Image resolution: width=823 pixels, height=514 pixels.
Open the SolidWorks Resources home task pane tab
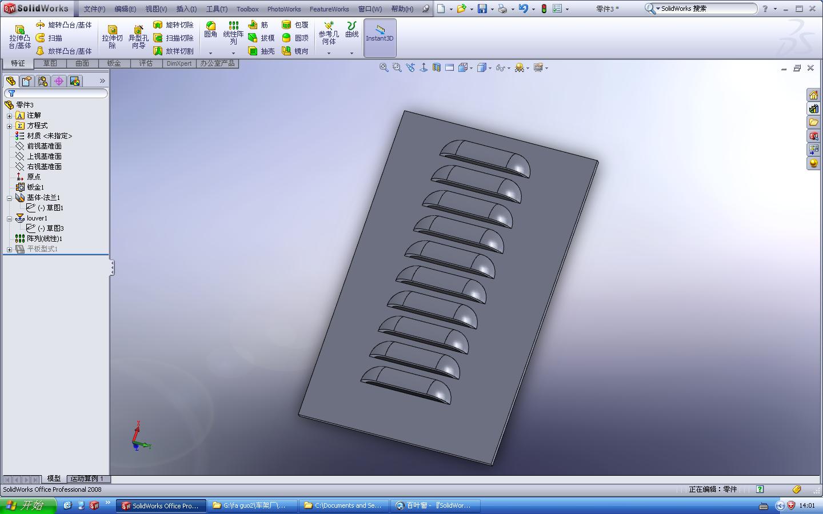tap(813, 95)
